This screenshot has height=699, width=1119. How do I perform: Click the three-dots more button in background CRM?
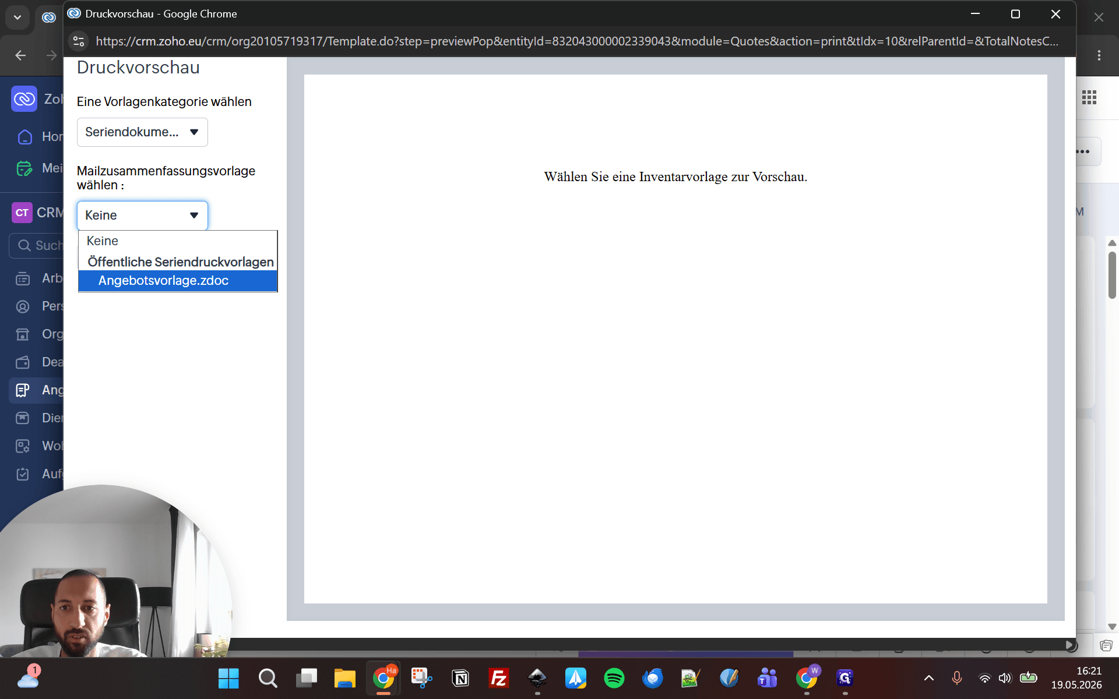tap(1084, 152)
